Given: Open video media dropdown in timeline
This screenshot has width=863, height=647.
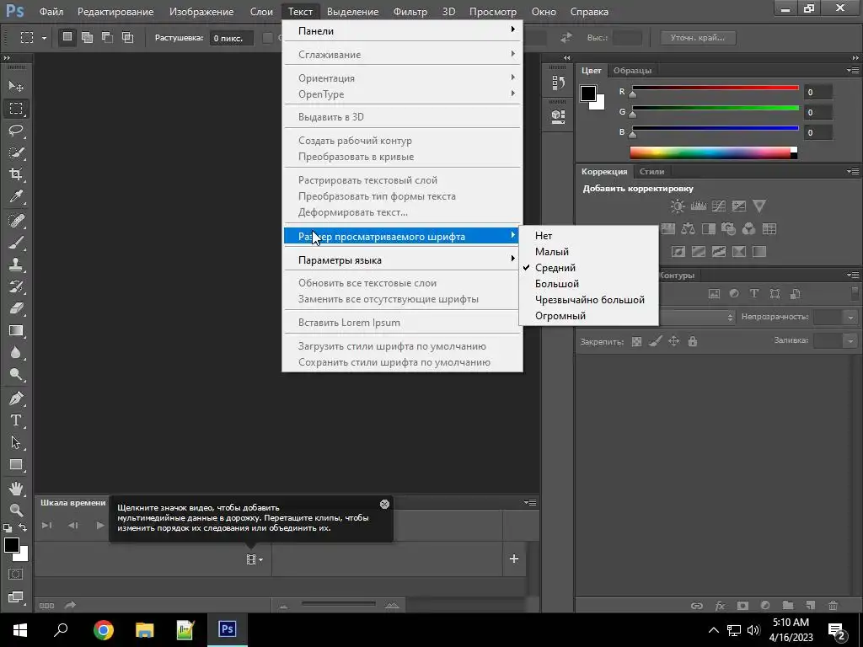Looking at the screenshot, I should [x=255, y=559].
